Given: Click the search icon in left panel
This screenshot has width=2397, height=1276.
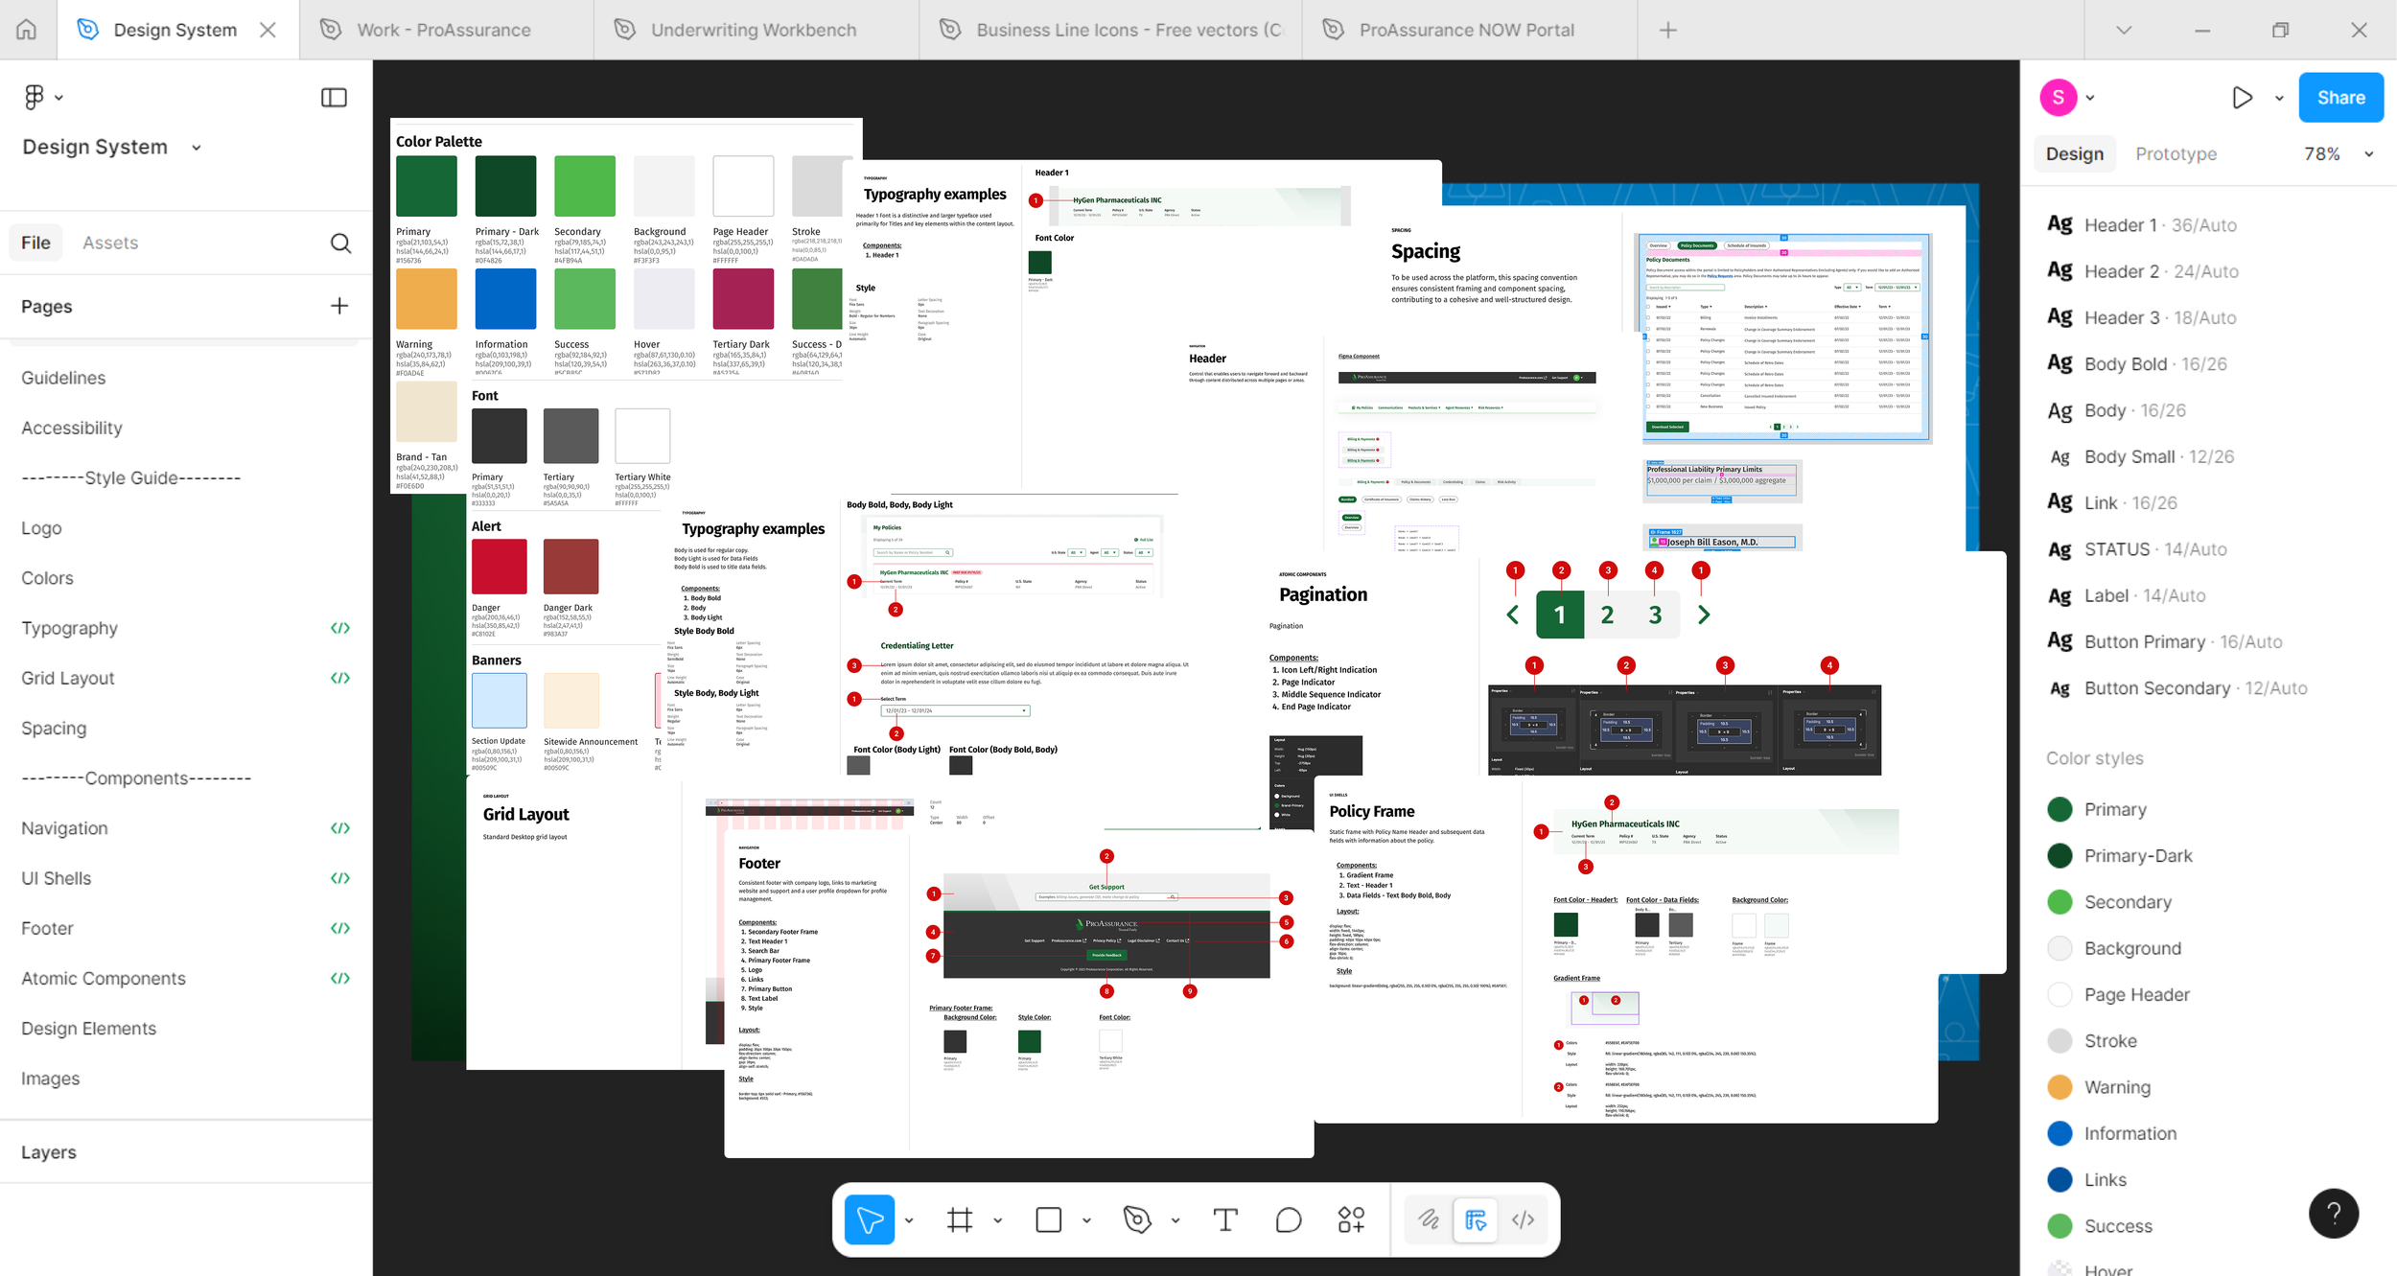Looking at the screenshot, I should point(340,244).
